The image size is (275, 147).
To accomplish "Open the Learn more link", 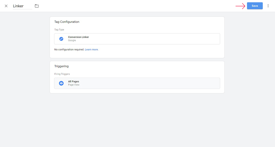I will 92,49.
